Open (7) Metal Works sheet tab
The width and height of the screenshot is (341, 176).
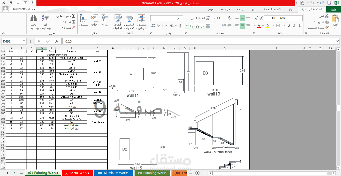point(77,173)
